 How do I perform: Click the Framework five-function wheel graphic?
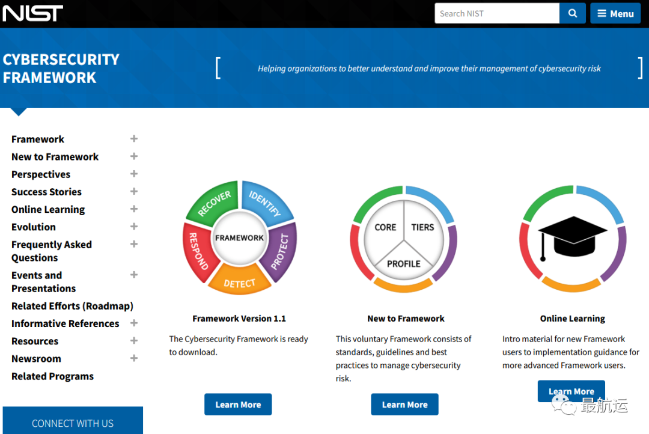240,237
